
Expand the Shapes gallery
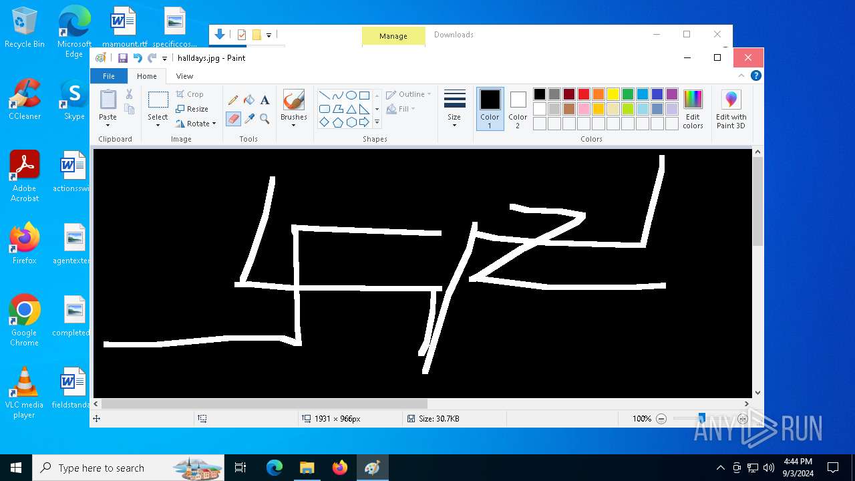[377, 122]
